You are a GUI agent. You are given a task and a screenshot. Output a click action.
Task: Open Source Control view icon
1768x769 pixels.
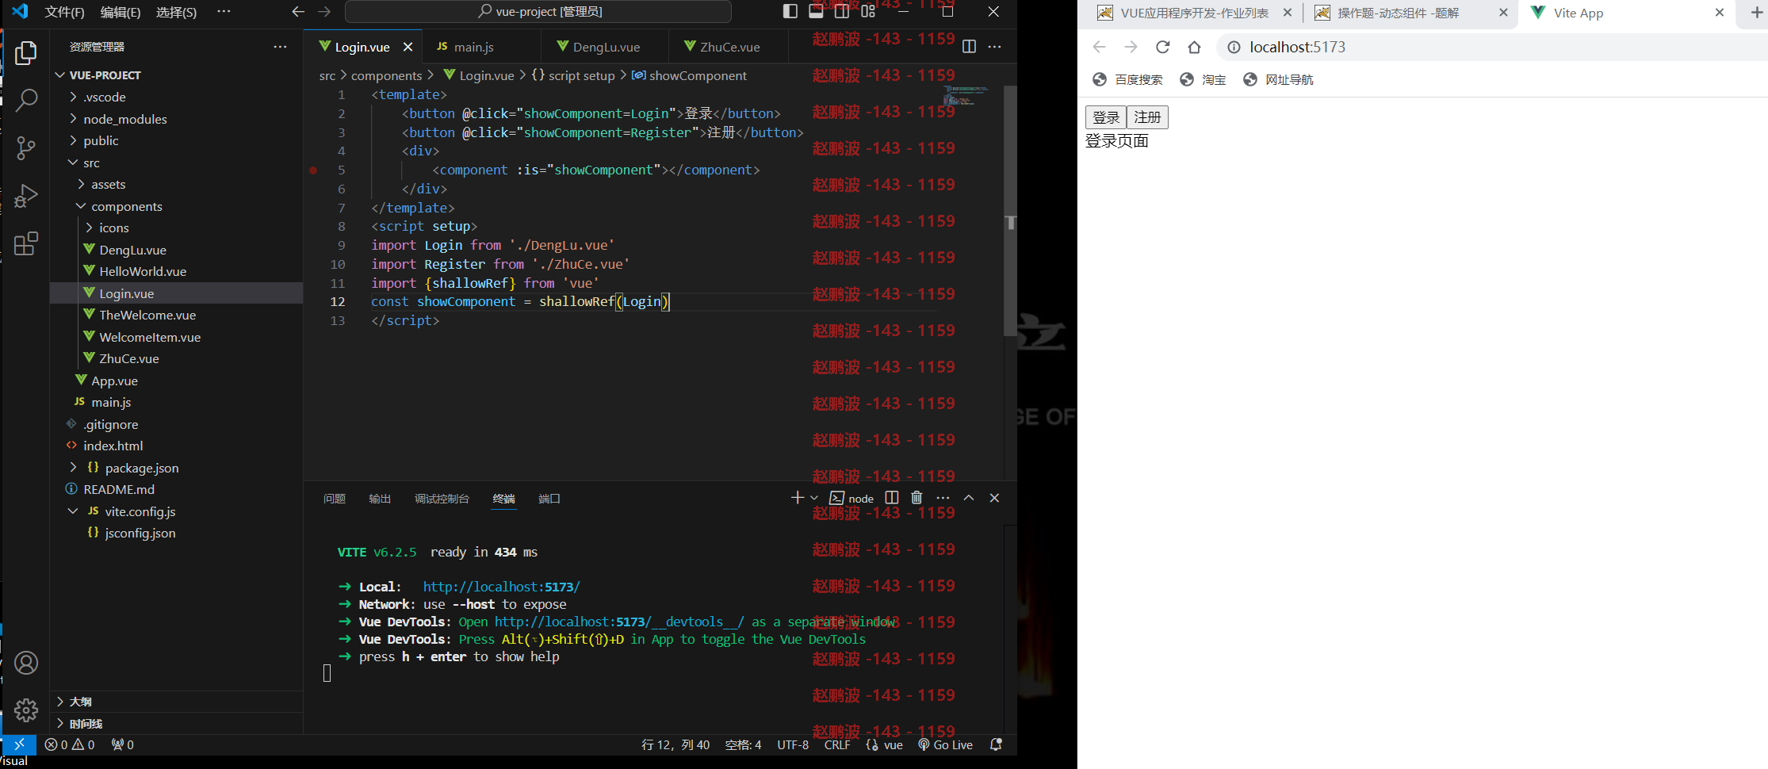coord(26,147)
